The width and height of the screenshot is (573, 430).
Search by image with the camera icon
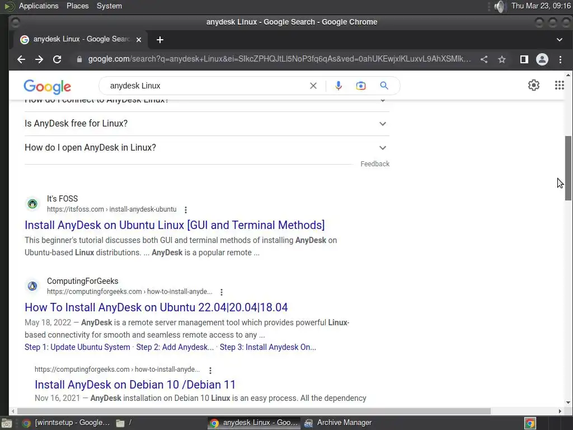coord(361,86)
